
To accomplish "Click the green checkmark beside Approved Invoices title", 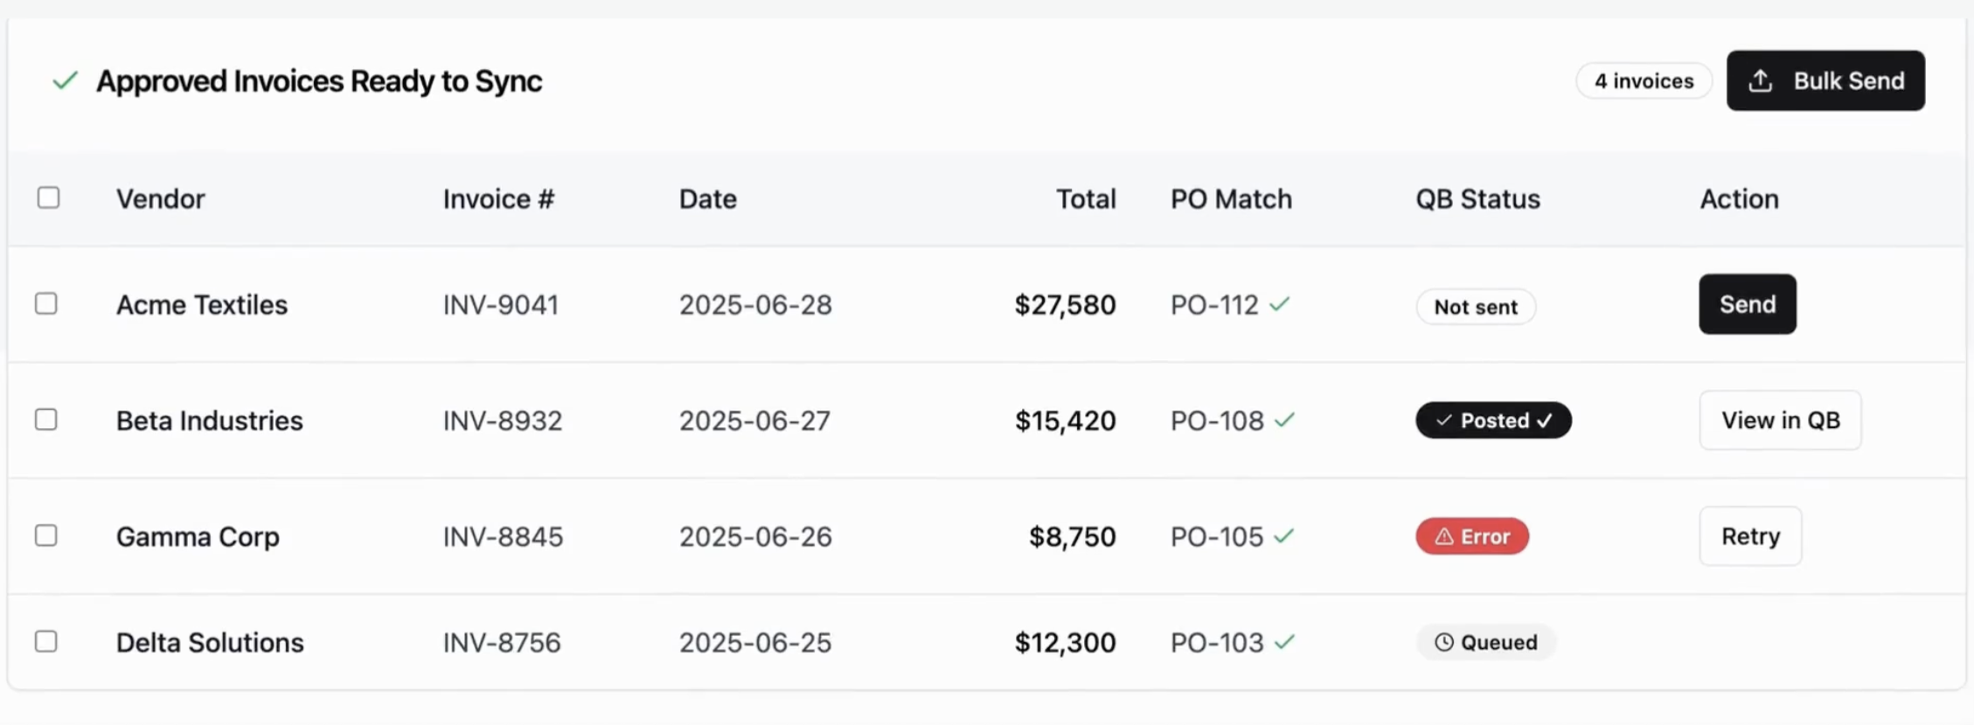I will [x=66, y=81].
